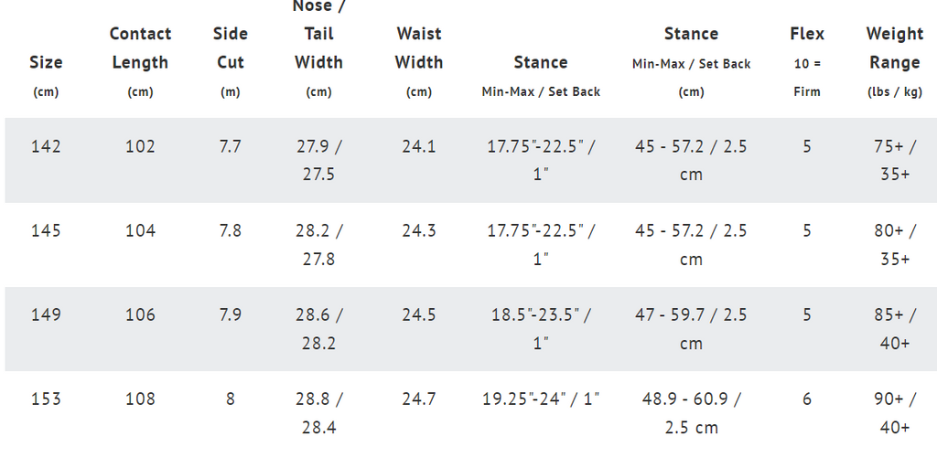Image resolution: width=937 pixels, height=468 pixels.
Task: Click the 19.25"-24" / 1" stance cell
Action: tap(541, 399)
